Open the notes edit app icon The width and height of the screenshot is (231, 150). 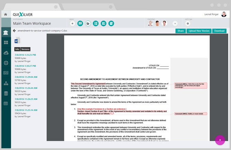[111, 24]
